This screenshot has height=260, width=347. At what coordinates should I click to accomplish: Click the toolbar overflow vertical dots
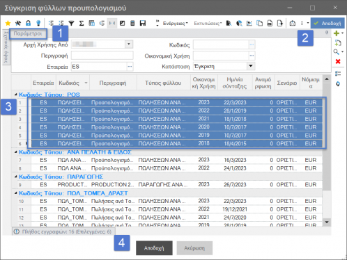tap(302, 23)
